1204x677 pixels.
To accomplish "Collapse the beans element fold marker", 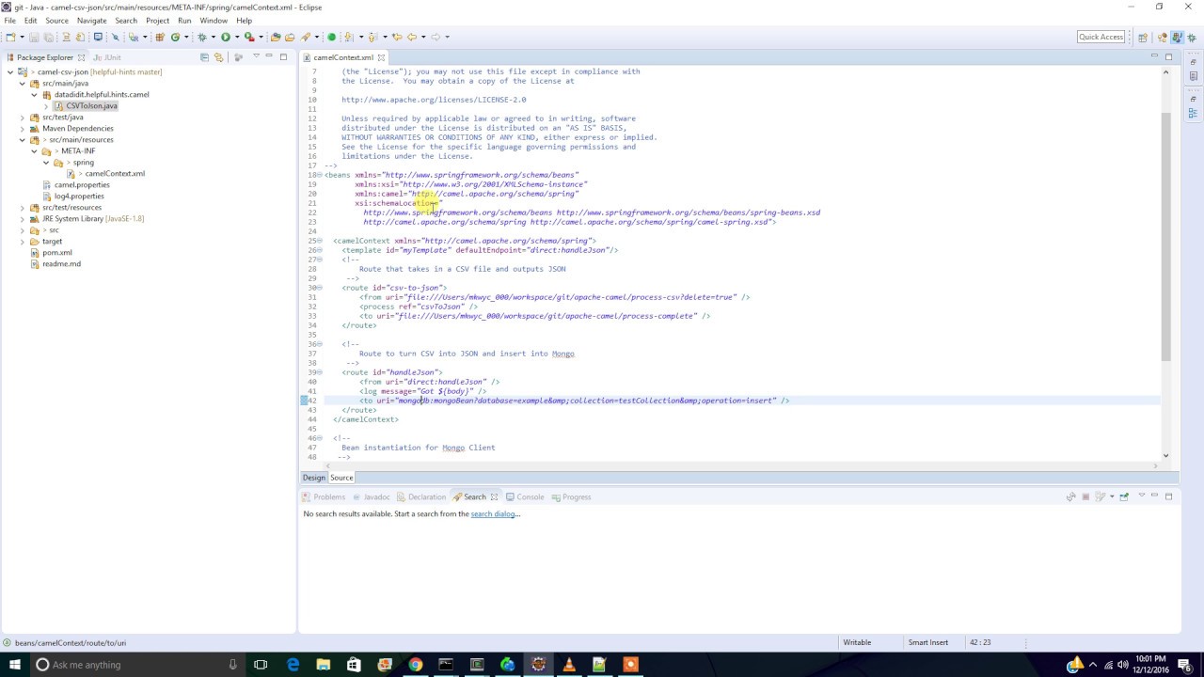I will 319,175.
